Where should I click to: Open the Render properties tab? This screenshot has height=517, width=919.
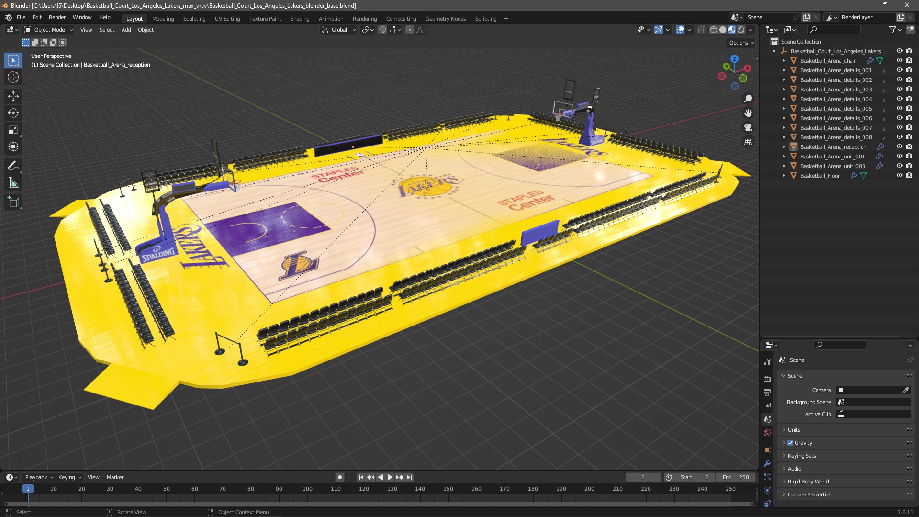pyautogui.click(x=767, y=379)
